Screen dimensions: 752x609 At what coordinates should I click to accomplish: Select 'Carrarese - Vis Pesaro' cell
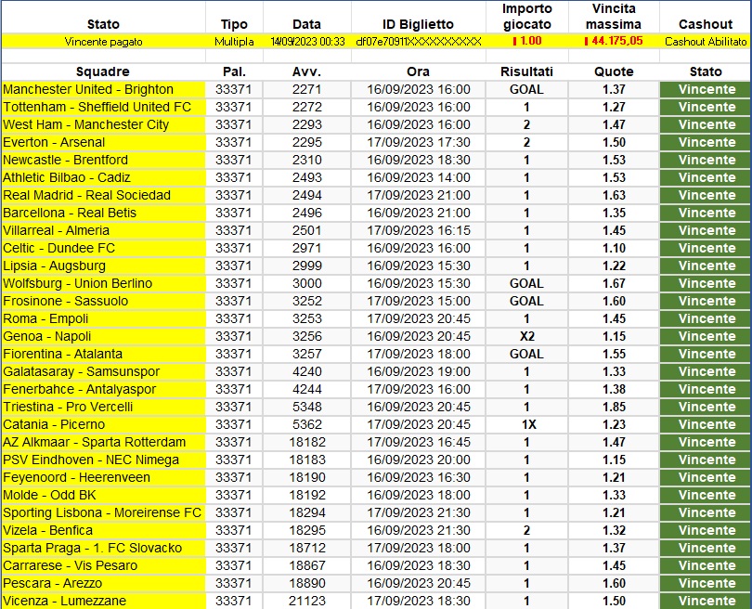pyautogui.click(x=104, y=566)
